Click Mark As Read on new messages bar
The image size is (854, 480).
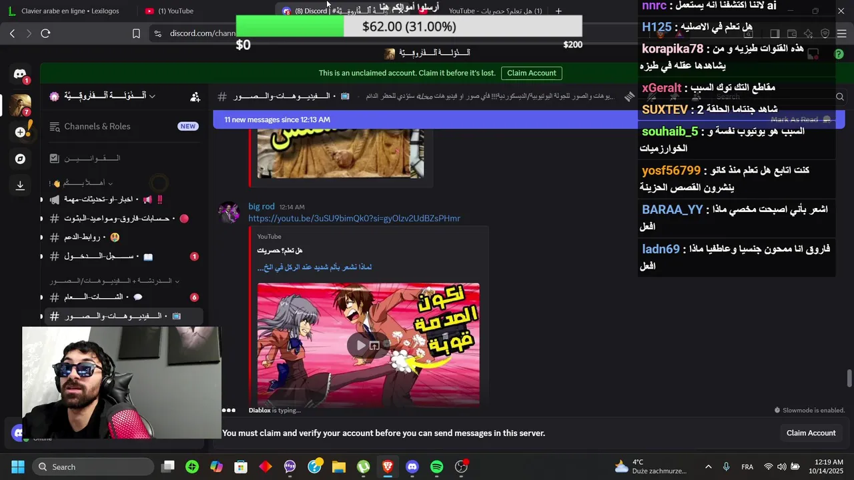tap(800, 120)
